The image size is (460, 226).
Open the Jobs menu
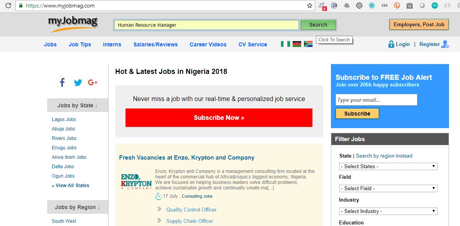tap(50, 44)
